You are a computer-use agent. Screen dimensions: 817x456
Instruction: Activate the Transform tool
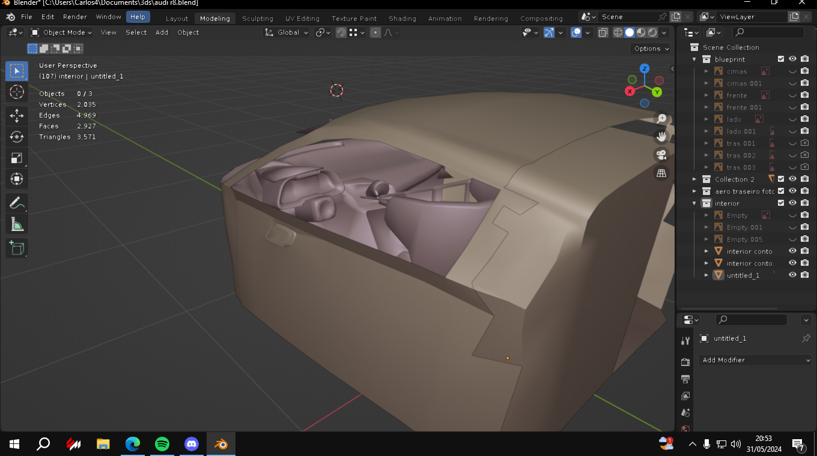tap(17, 179)
